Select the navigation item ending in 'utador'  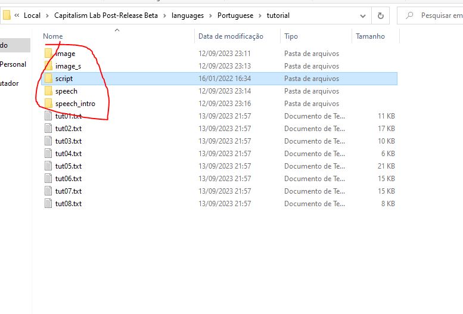[x=10, y=83]
